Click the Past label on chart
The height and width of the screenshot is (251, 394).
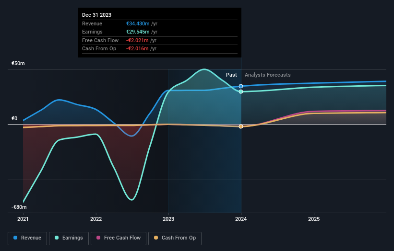click(231, 75)
